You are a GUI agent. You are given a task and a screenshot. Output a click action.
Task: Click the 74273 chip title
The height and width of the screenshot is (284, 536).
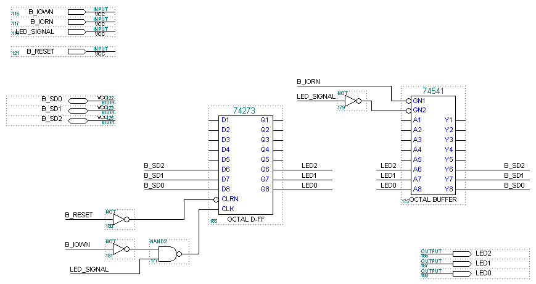244,111
